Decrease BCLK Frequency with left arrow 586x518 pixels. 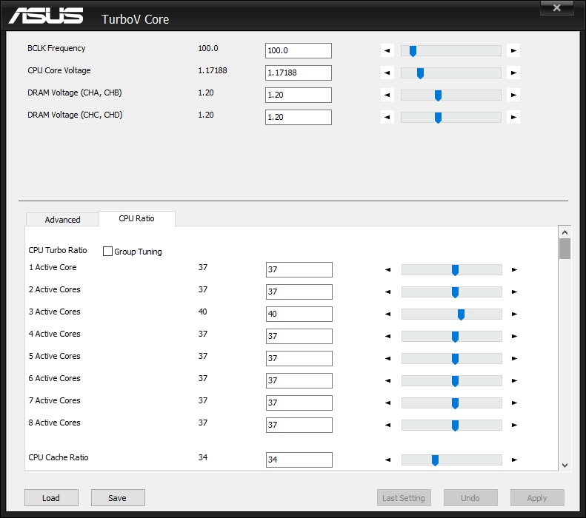[x=387, y=50]
